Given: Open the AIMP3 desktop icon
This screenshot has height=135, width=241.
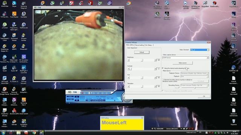Looking at the screenshot, I should [14, 47].
